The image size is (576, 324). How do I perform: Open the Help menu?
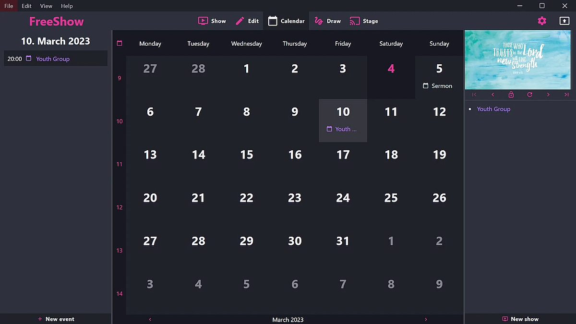point(67,6)
